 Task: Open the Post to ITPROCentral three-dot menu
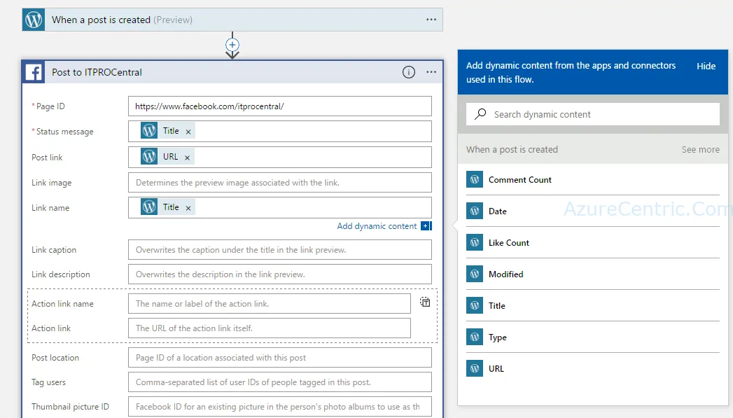[431, 72]
